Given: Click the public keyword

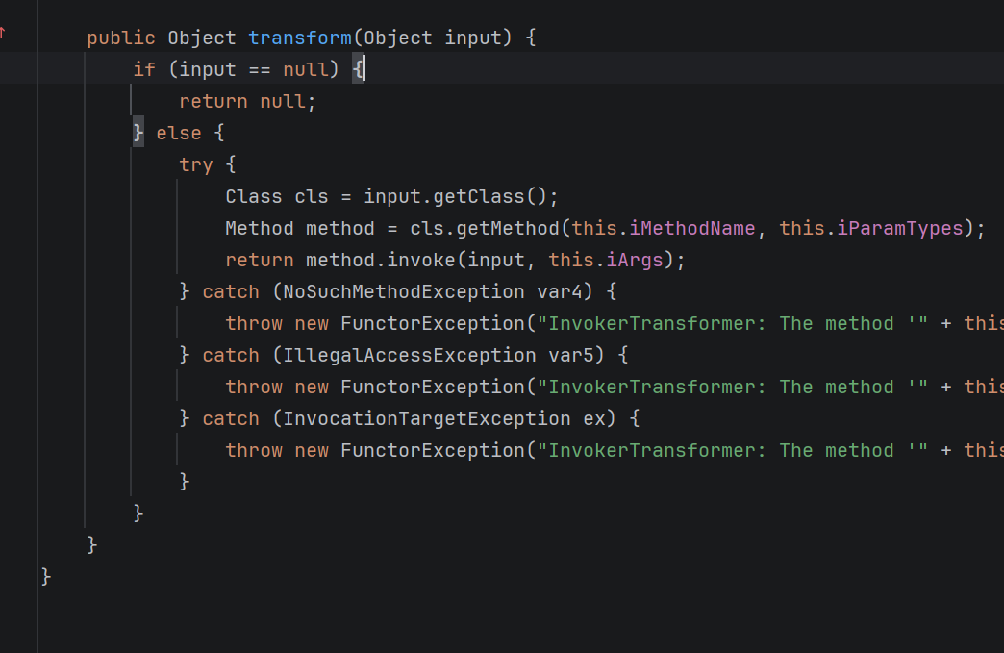Looking at the screenshot, I should pyautogui.click(x=121, y=38).
